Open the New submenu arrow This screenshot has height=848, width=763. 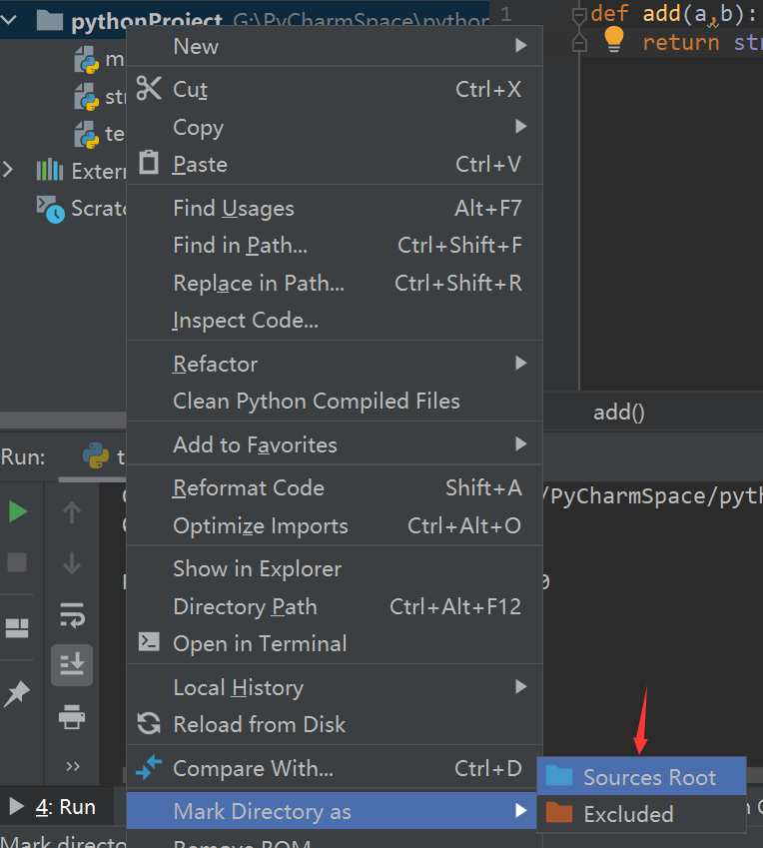point(520,45)
